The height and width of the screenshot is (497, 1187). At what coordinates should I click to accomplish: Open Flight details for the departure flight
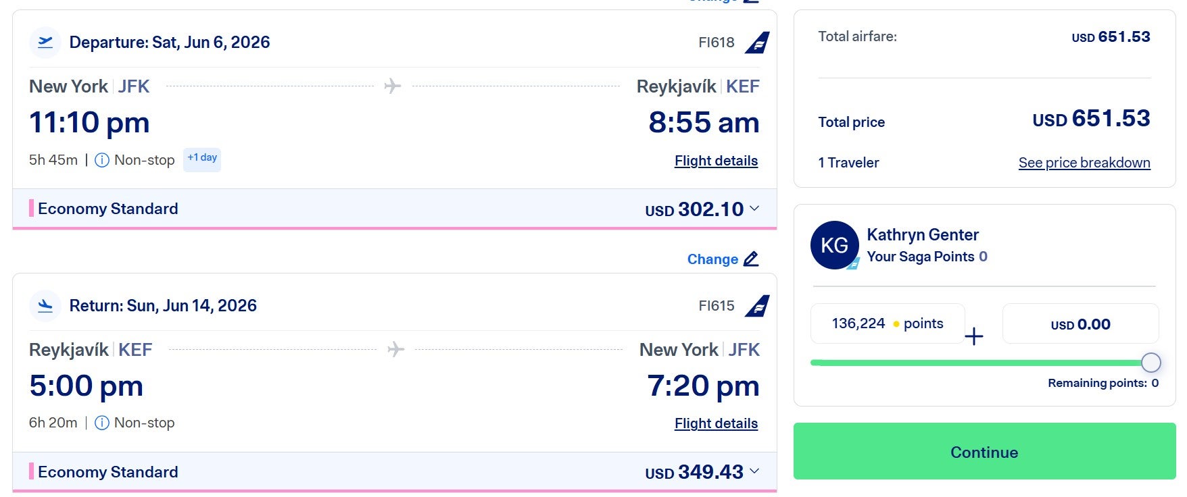tap(715, 161)
